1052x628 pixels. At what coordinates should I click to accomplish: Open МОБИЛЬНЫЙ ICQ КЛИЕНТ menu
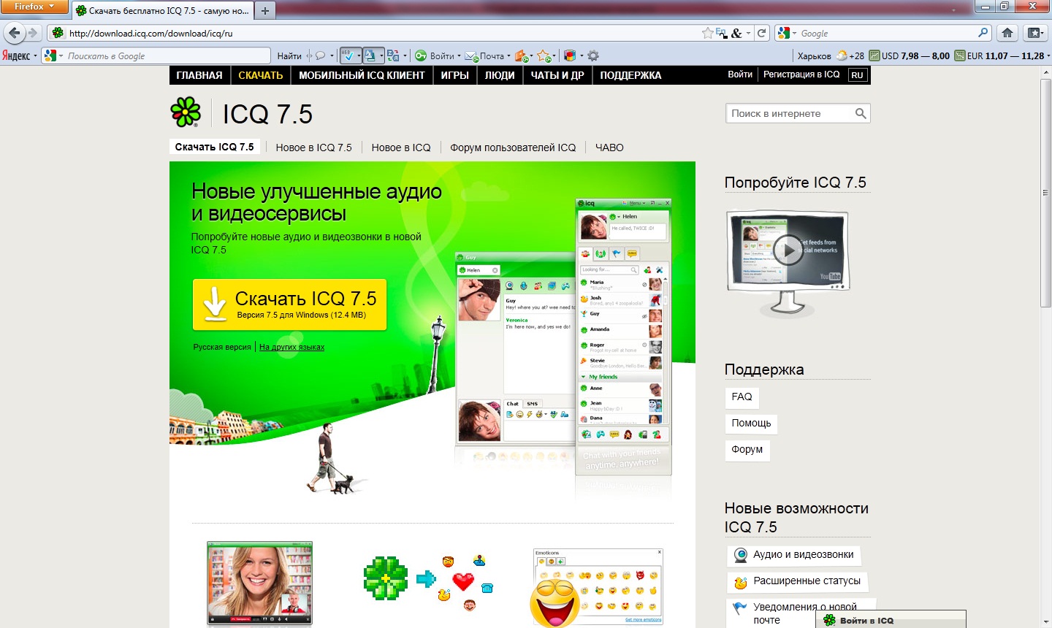click(x=362, y=75)
